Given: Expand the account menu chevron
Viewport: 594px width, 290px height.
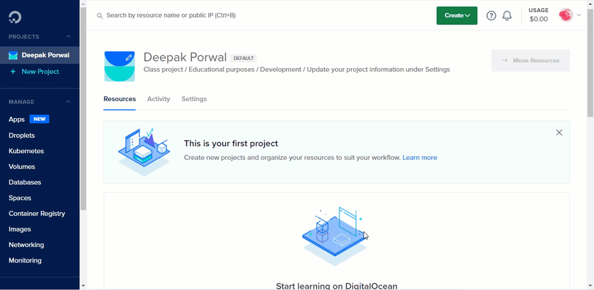Looking at the screenshot, I should (579, 16).
